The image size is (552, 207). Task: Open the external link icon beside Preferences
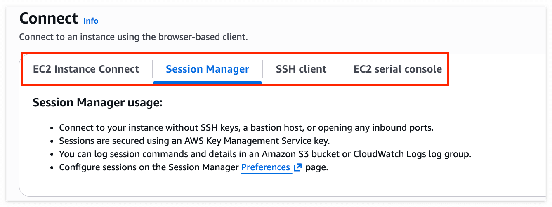point(297,167)
